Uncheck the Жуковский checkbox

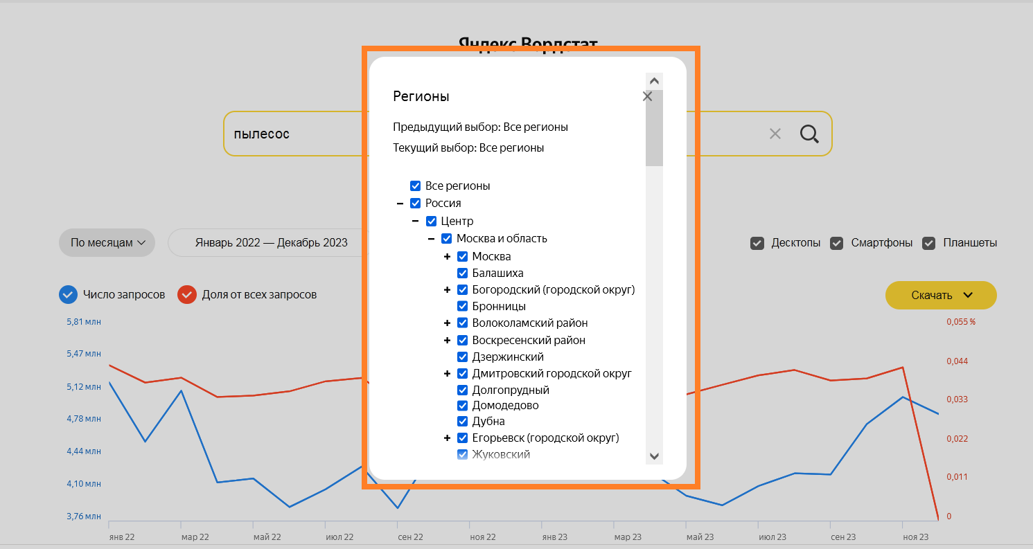point(463,455)
